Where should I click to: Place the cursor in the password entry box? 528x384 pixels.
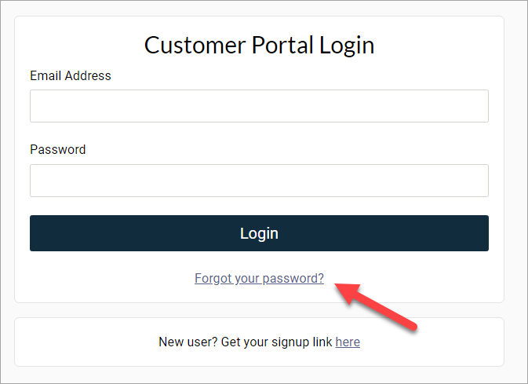(259, 181)
